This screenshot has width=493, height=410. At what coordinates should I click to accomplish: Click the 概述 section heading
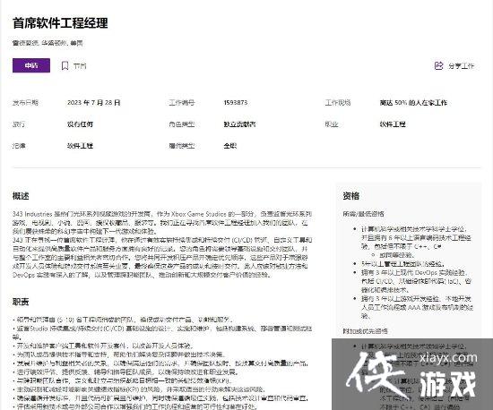[21, 196]
